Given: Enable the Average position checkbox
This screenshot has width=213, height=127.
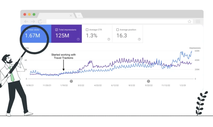Looking at the screenshot, I should point(117,30).
